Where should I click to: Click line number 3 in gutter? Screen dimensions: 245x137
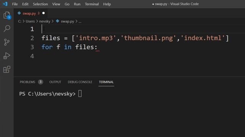click(x=32, y=47)
